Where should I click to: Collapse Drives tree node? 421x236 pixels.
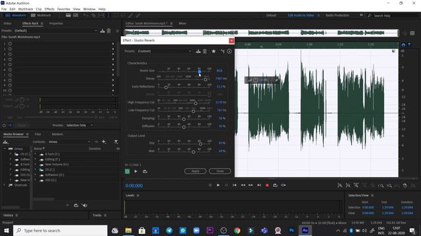click(x=5, y=149)
